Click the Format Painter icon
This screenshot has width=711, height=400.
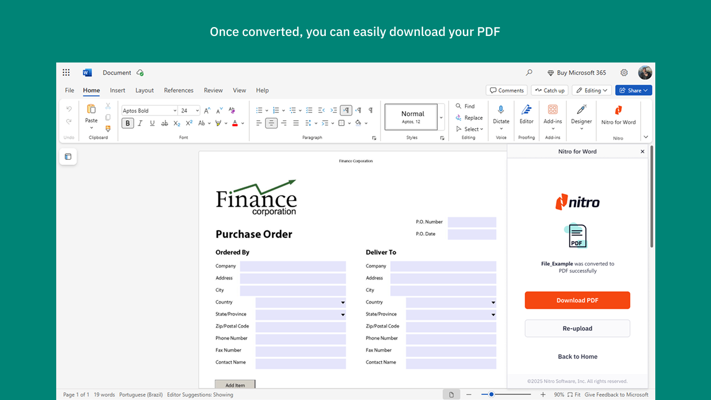coord(108,129)
